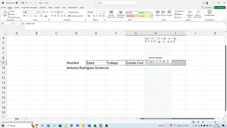Click the add new sheet plus button
The width and height of the screenshot is (227, 128).
coord(26,118)
